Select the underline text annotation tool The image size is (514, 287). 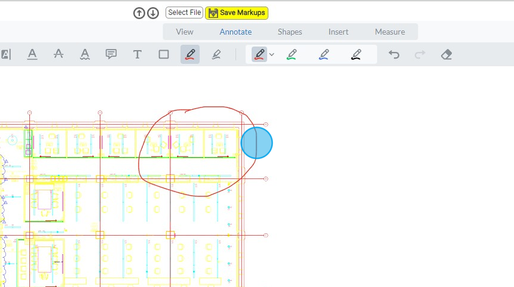point(32,54)
